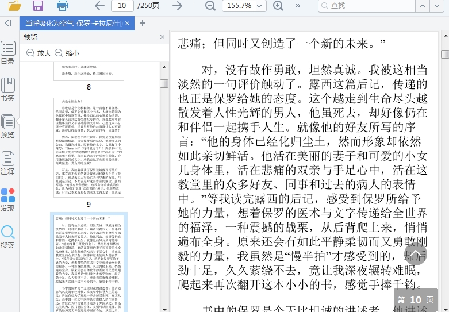Click the thumbnail panel scrollbar handle
The width and height of the screenshot is (449, 312).
pos(164,83)
